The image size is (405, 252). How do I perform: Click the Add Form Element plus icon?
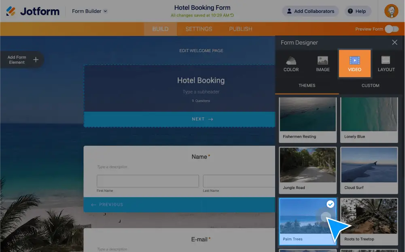[x=36, y=59]
